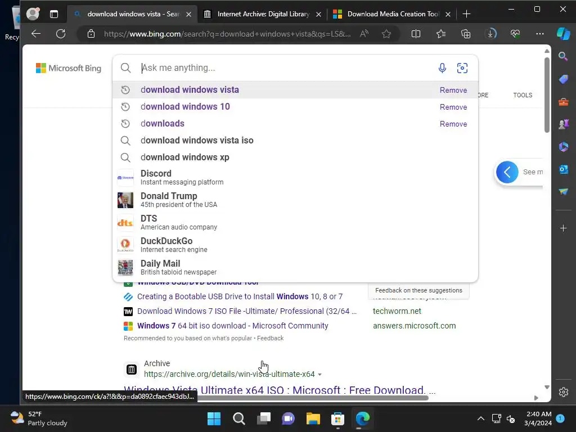Screen dimensions: 576x432
Task: Open split screen view icon
Action: pyautogui.click(x=416, y=34)
